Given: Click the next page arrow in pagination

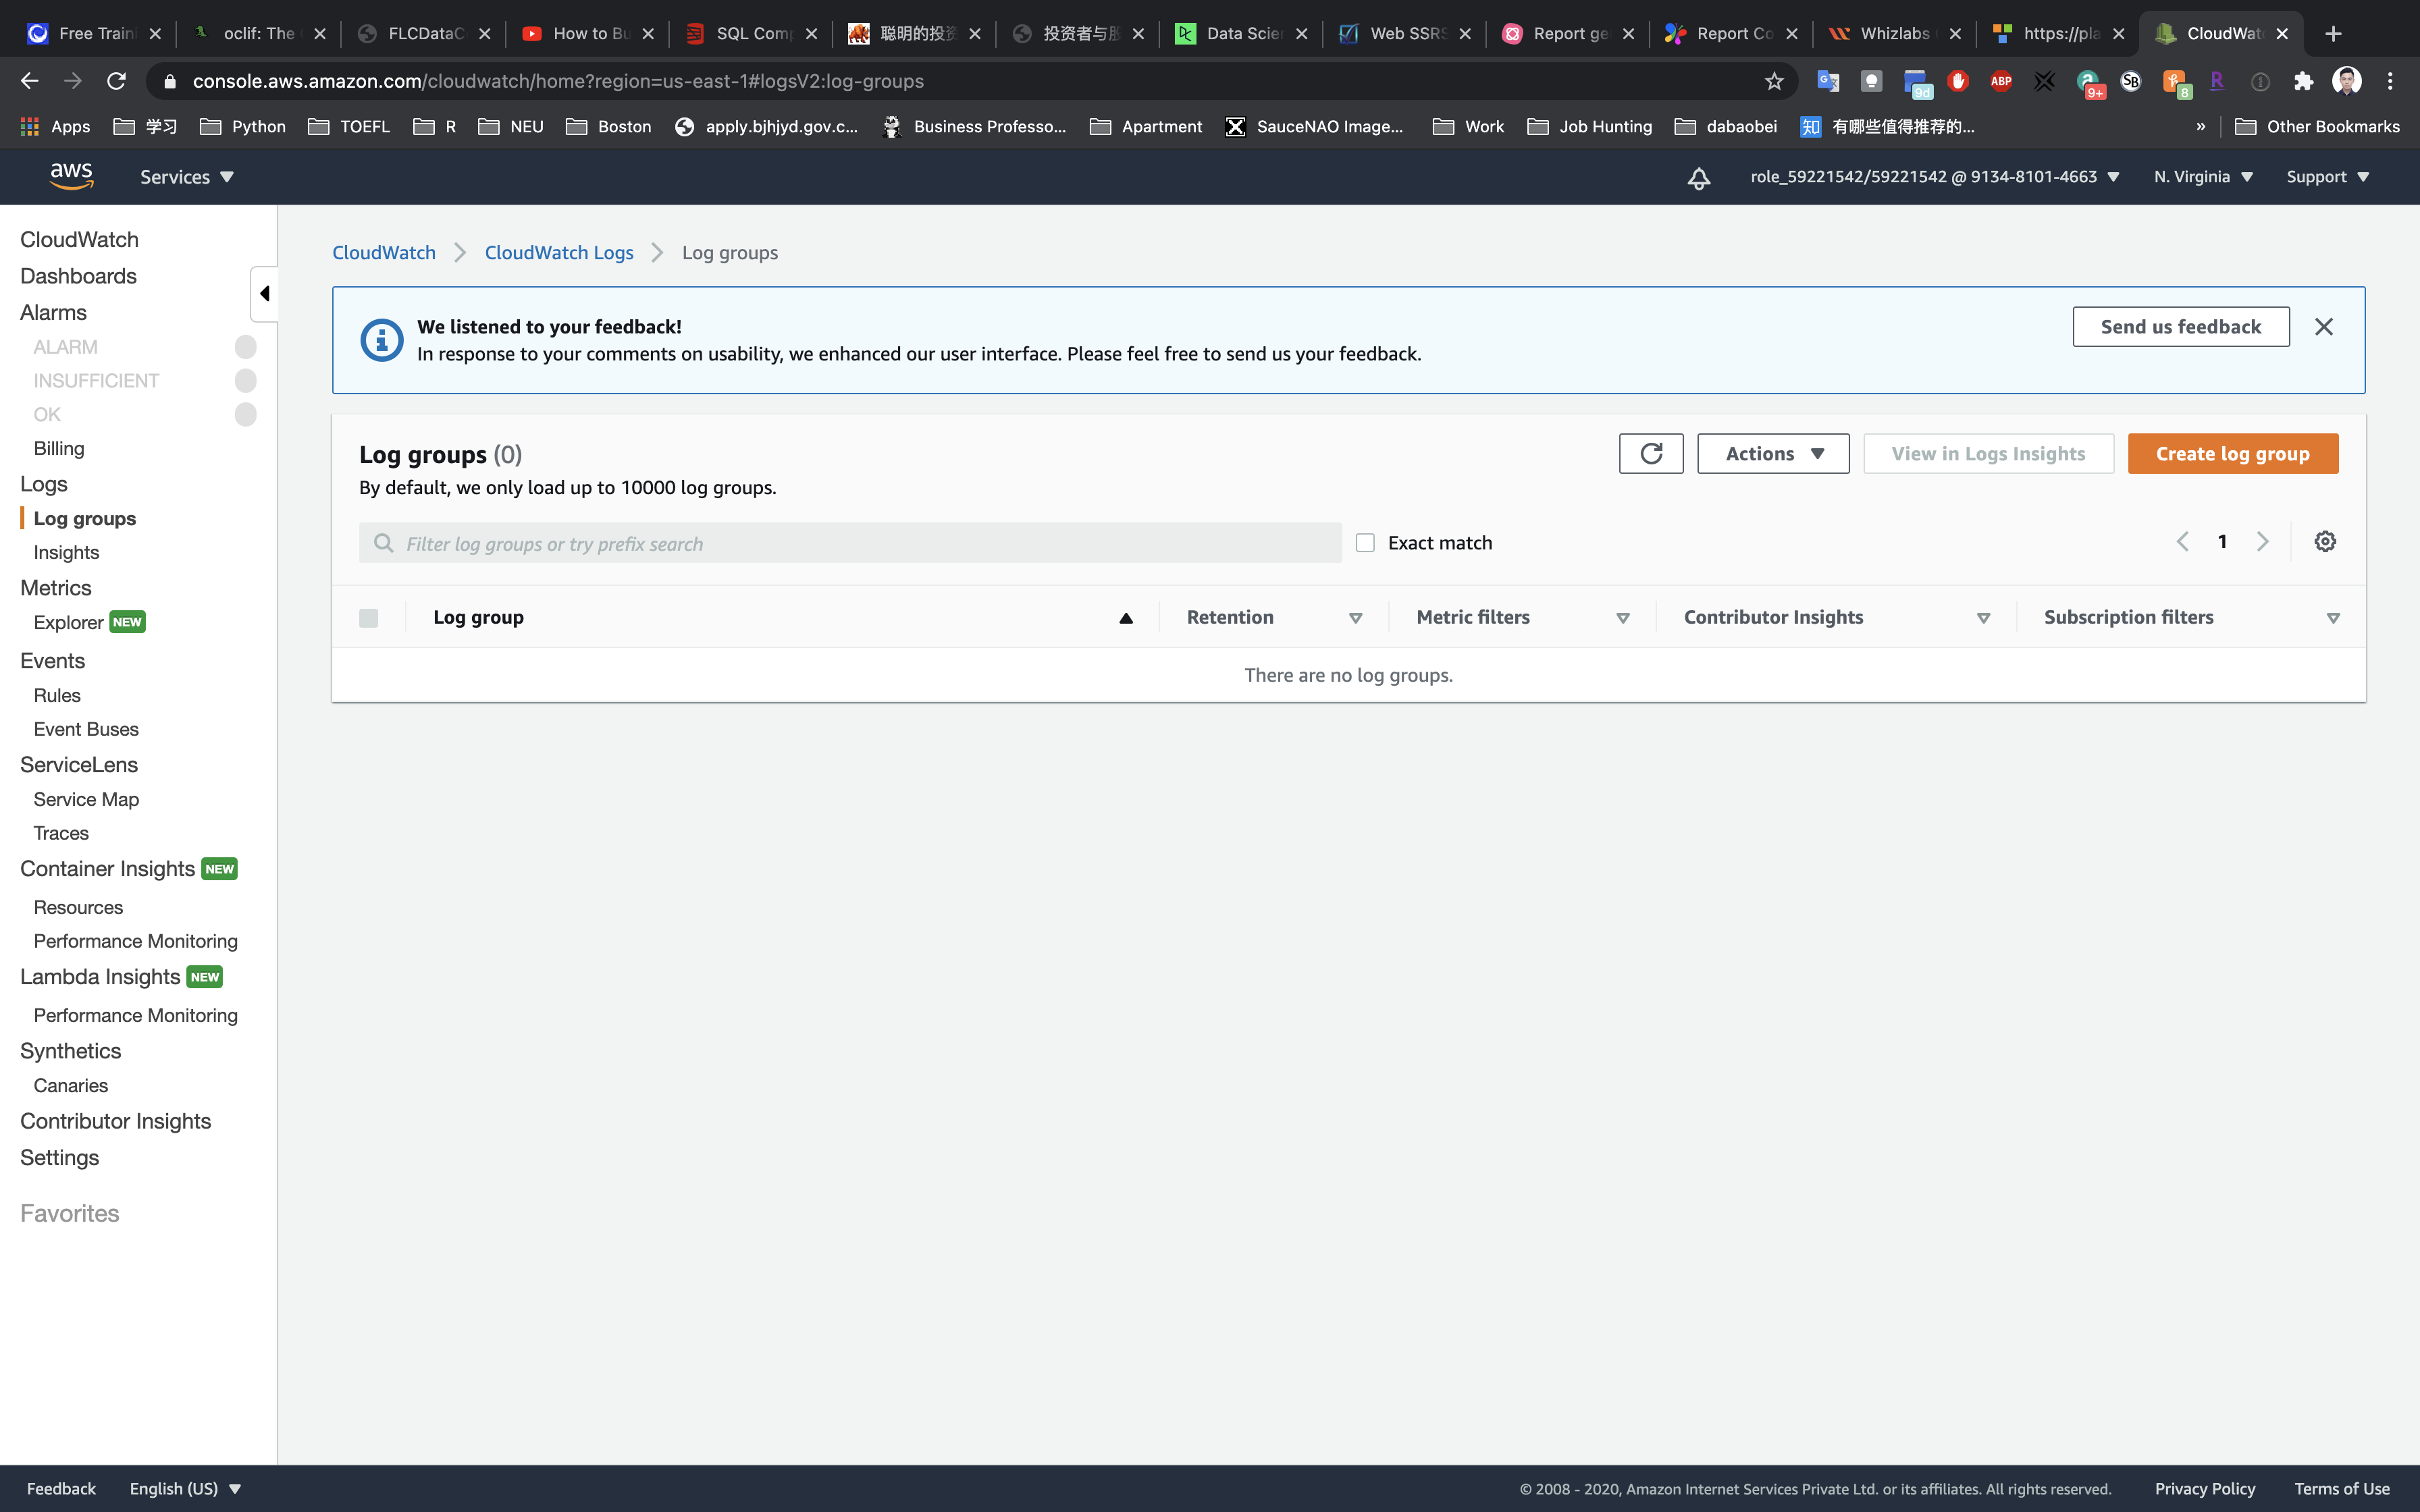Looking at the screenshot, I should pyautogui.click(x=2263, y=542).
